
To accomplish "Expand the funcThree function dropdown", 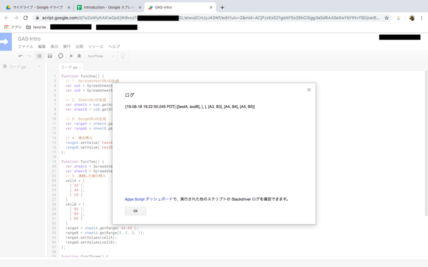I will [x=101, y=56].
